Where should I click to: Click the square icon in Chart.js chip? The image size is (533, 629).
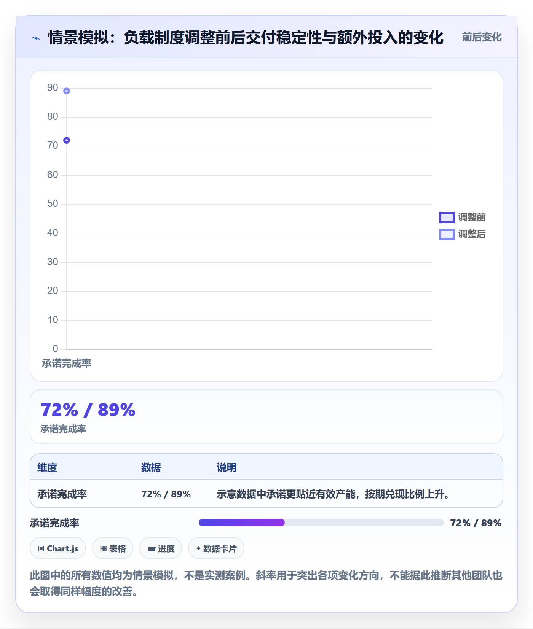click(x=41, y=549)
